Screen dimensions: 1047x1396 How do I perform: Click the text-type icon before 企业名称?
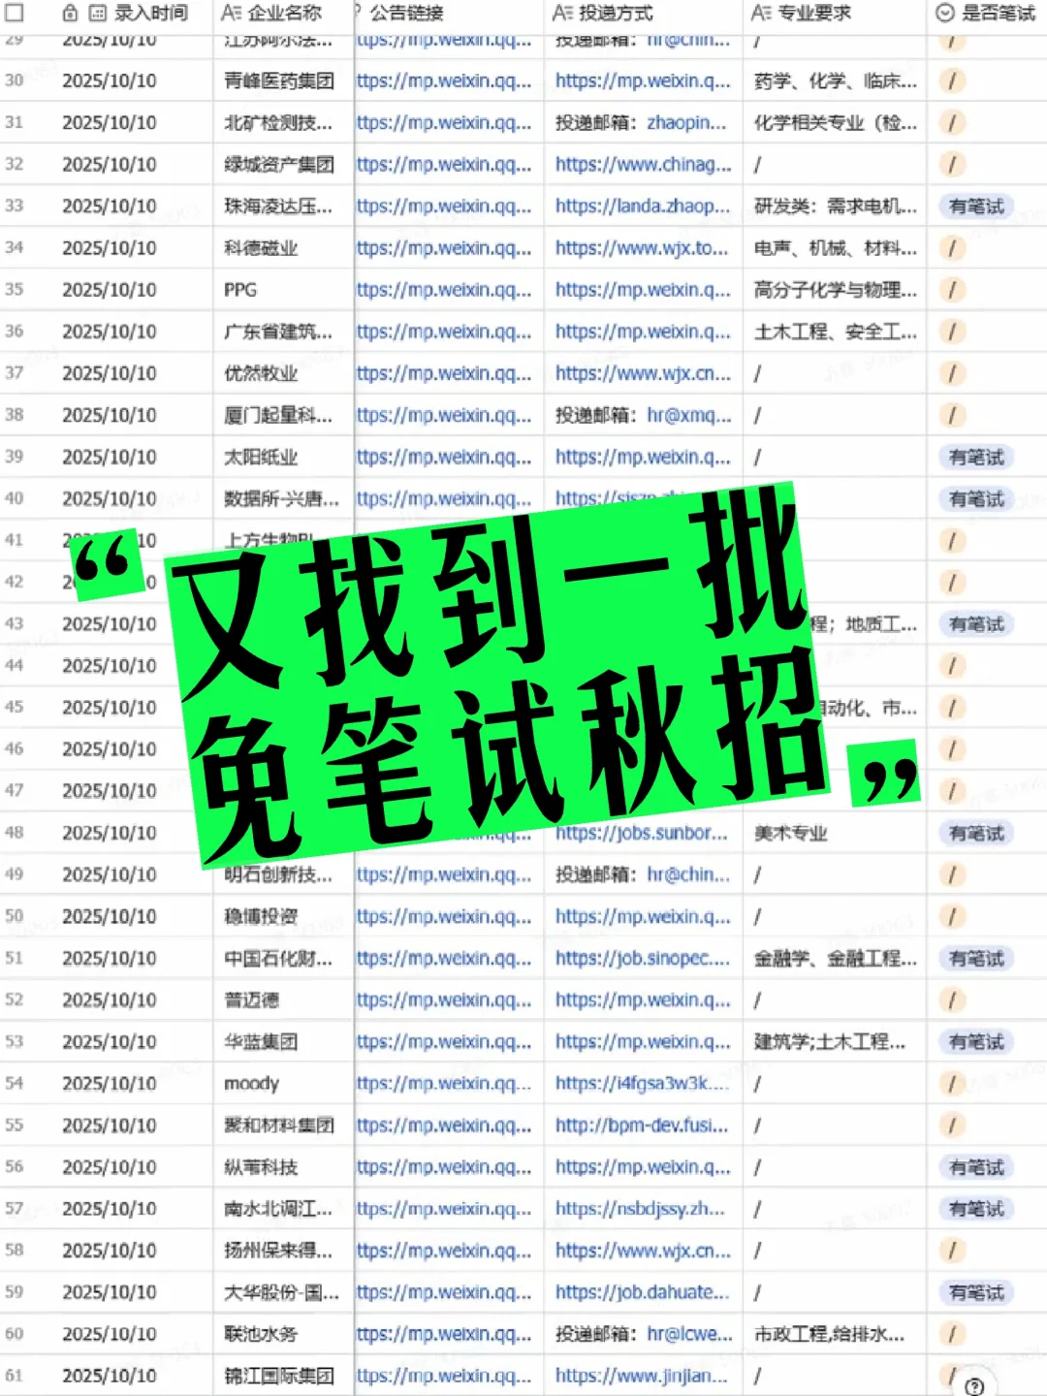tap(231, 13)
